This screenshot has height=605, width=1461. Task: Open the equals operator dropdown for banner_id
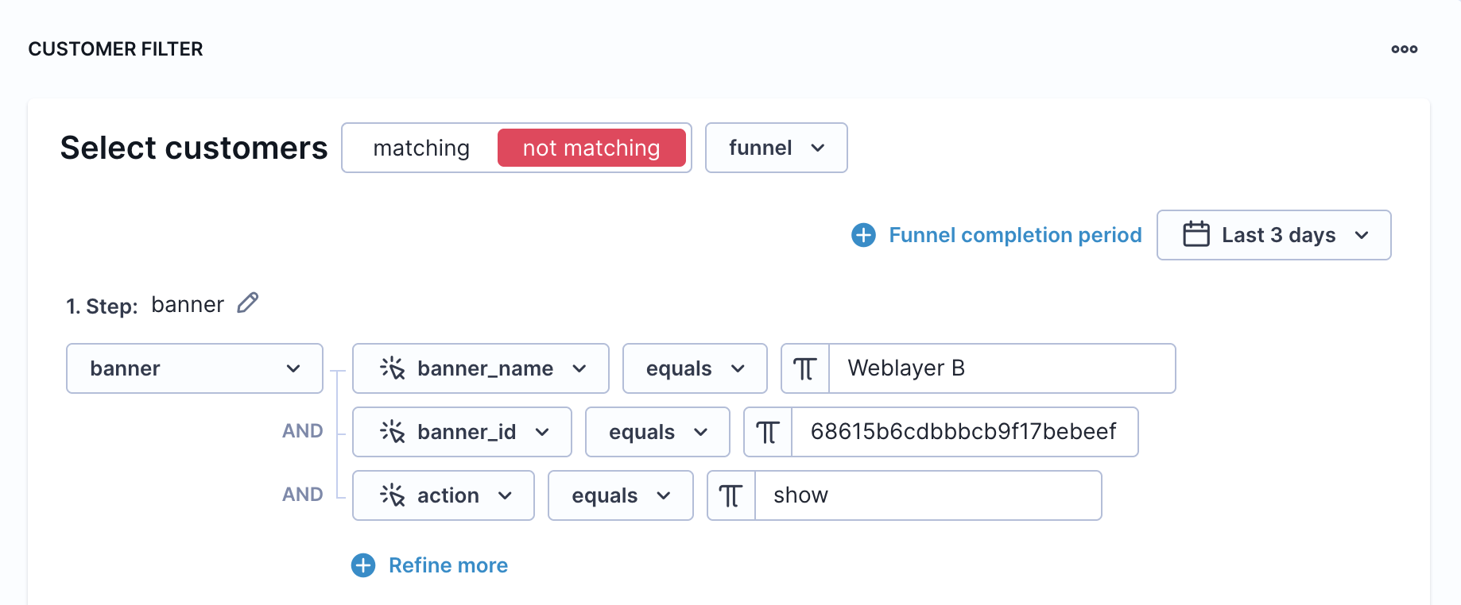click(657, 432)
